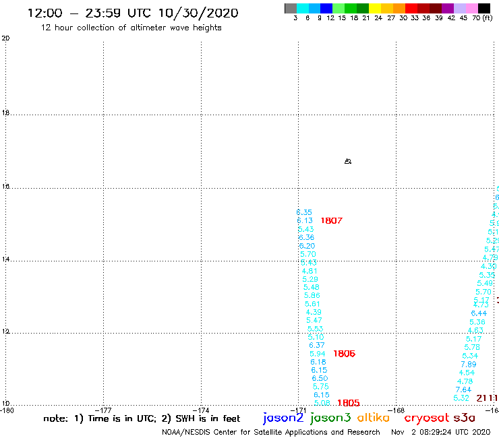Screen dimensions: 499x438
Task: Select the red 1805 time stamp
Action: click(x=349, y=403)
